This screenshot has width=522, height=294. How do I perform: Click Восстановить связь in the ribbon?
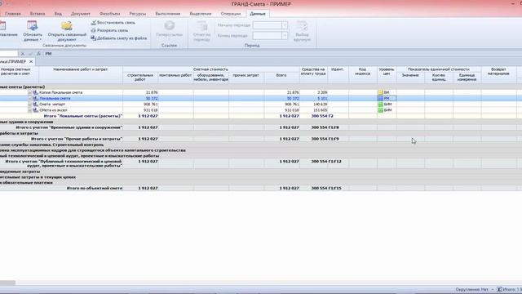pos(113,23)
